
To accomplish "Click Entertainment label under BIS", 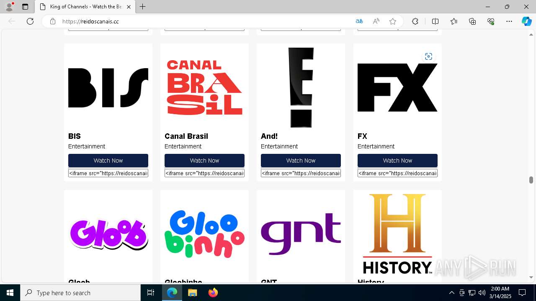I will [87, 146].
